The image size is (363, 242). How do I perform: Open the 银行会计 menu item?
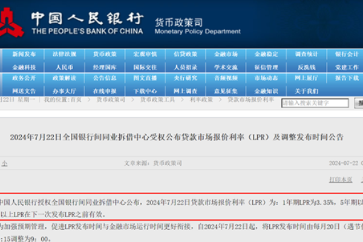click(347, 54)
